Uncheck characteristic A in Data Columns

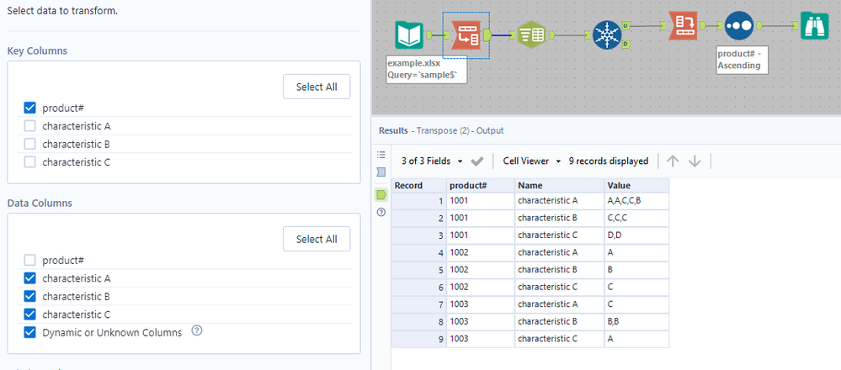pyautogui.click(x=30, y=278)
